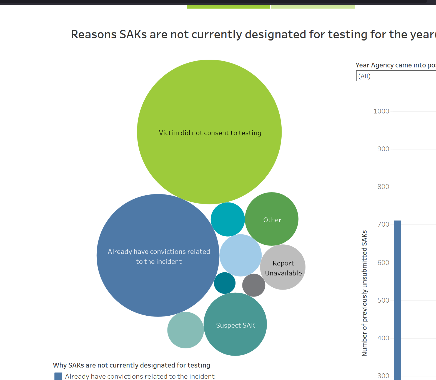Click the 'Why SAKs are not currently designated' legend title

pyautogui.click(x=131, y=365)
